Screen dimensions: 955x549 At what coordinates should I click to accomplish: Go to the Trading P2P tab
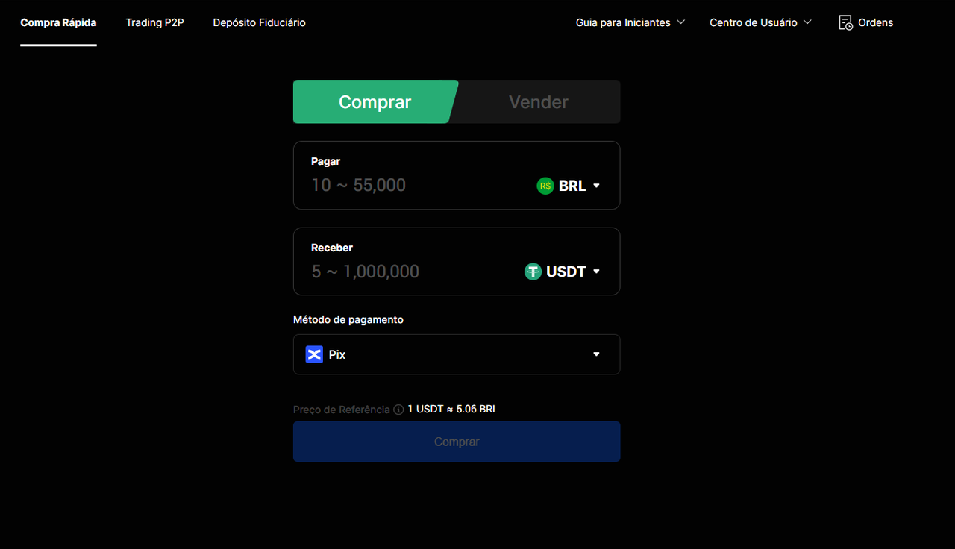click(154, 22)
